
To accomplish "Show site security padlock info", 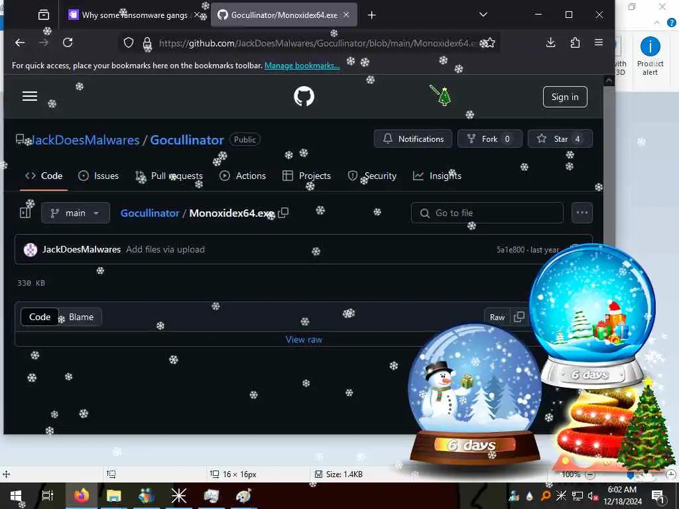I will tap(147, 43).
